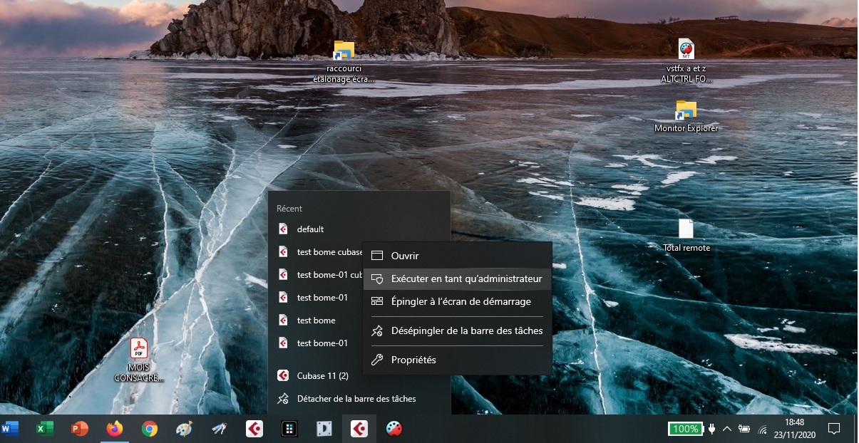Open the black dotted-grid app in taskbar
This screenshot has width=859, height=443.
pyautogui.click(x=289, y=429)
